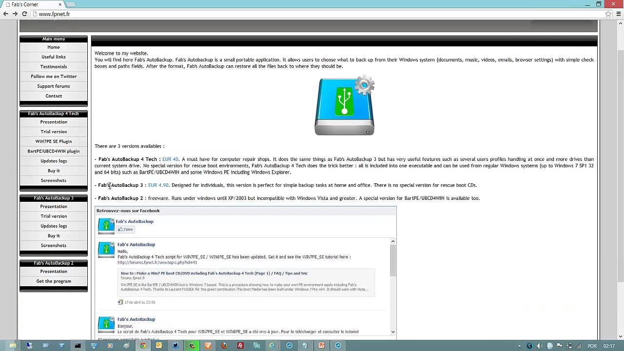The image size is (624, 351).
Task: Click the page's vertical scrollbar thumb
Action: 621,166
